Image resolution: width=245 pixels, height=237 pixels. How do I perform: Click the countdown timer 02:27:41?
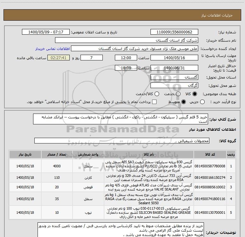point(59,58)
